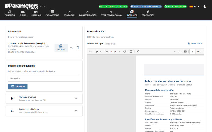Click the read aloud icon
This screenshot has height=132, width=212.
pyautogui.click(x=138, y=51)
